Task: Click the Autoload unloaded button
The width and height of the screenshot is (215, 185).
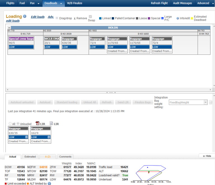Action: 22,102
